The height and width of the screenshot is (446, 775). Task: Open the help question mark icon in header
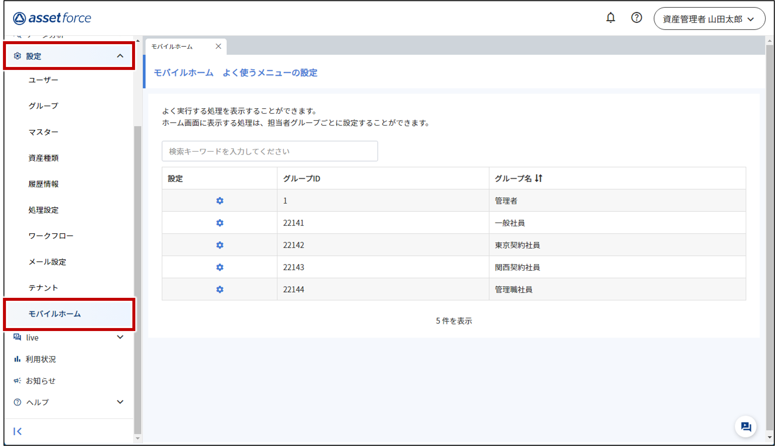[x=636, y=18]
